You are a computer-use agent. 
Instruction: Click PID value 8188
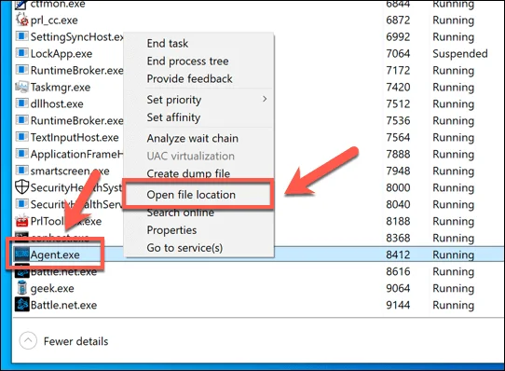(398, 222)
